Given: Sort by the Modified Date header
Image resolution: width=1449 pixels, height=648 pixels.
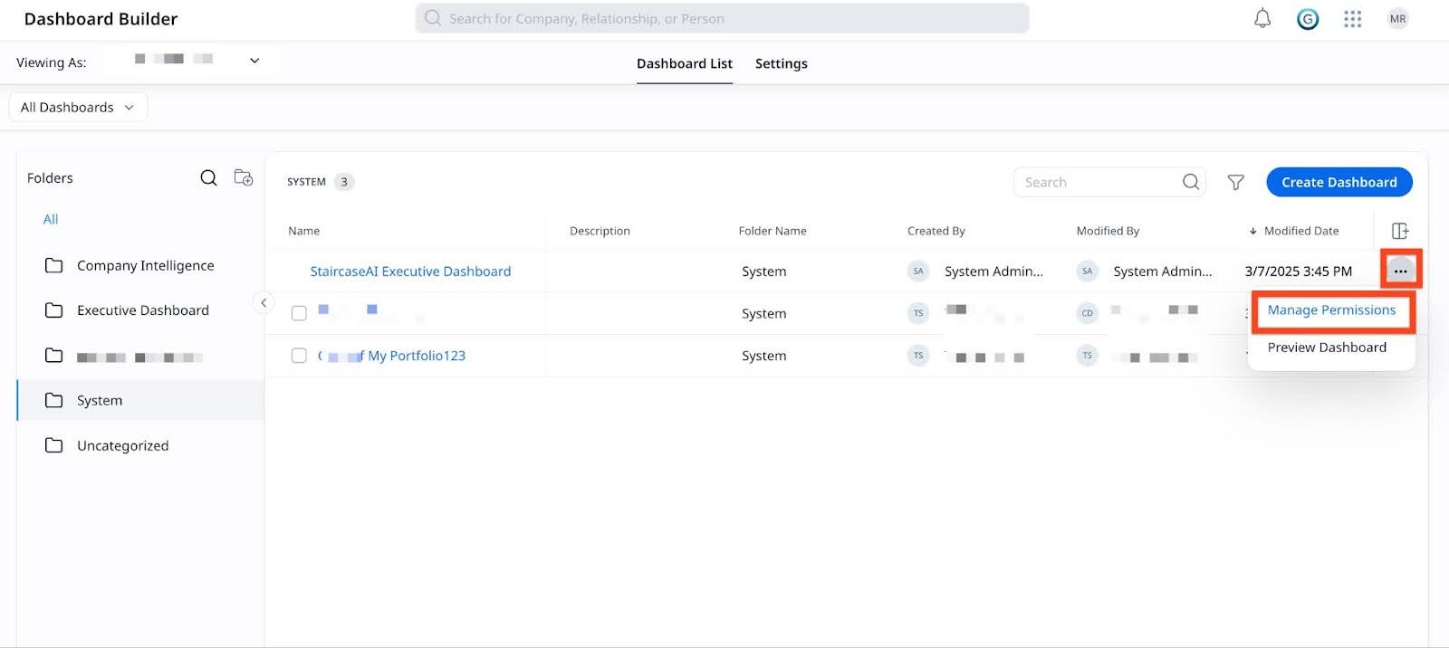Looking at the screenshot, I should pyautogui.click(x=1301, y=231).
